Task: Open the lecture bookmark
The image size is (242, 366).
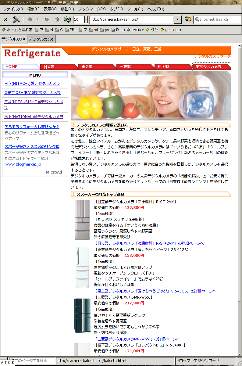Action: 136,30
